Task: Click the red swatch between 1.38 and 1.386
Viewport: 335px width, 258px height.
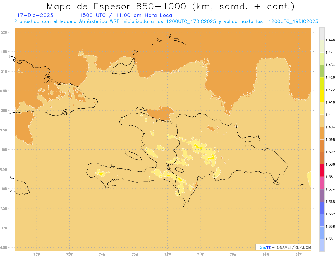Action: click(322, 171)
